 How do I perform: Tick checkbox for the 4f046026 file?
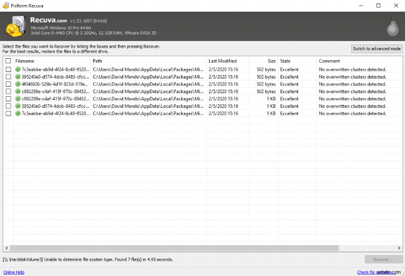pyautogui.click(x=9, y=84)
